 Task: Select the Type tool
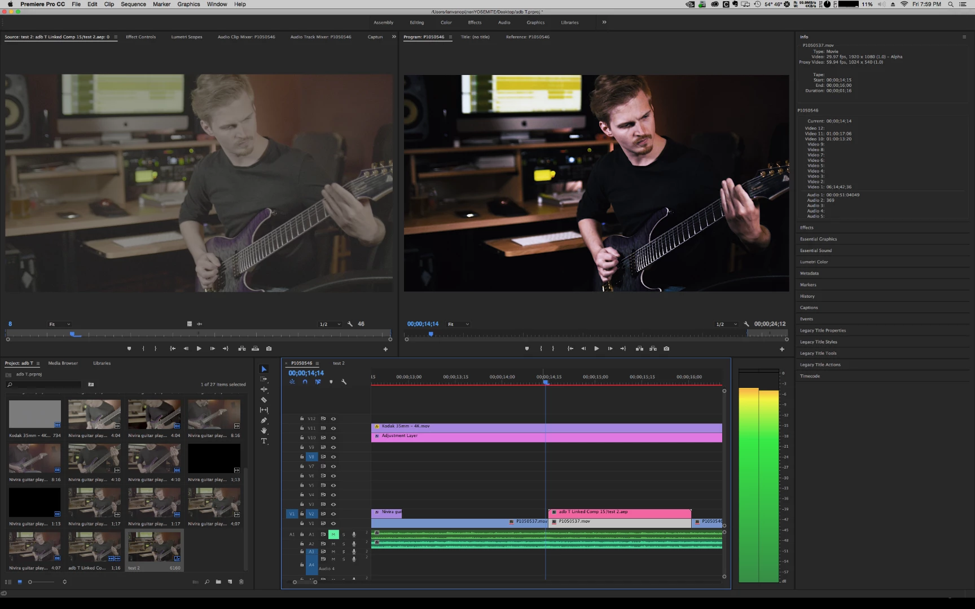click(263, 441)
